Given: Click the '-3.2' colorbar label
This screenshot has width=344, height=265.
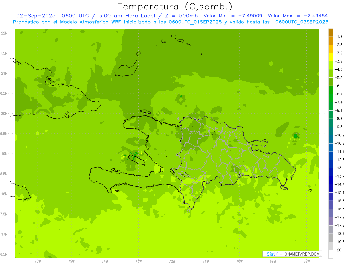Looking at the screenshot, I should pos(339,53).
